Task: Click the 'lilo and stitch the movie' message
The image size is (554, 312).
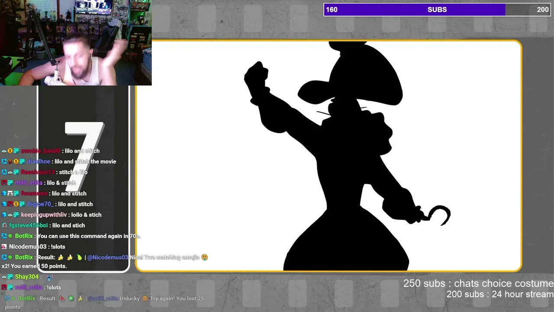Action: pyautogui.click(x=85, y=162)
